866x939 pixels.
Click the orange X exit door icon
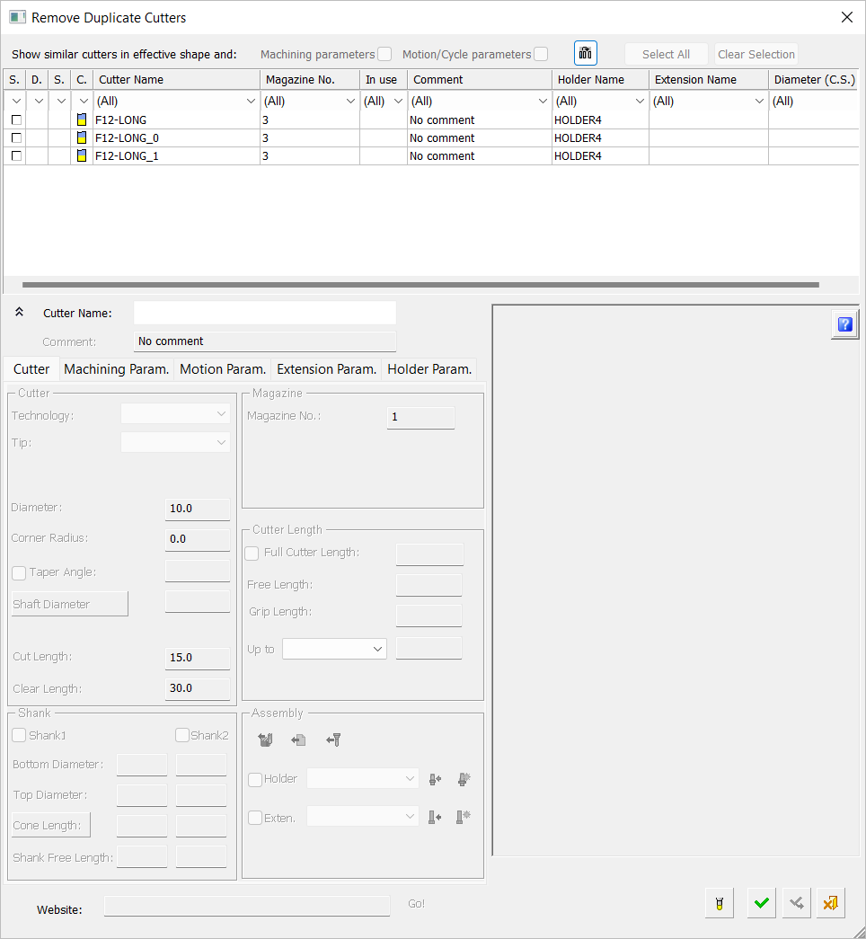[x=831, y=903]
